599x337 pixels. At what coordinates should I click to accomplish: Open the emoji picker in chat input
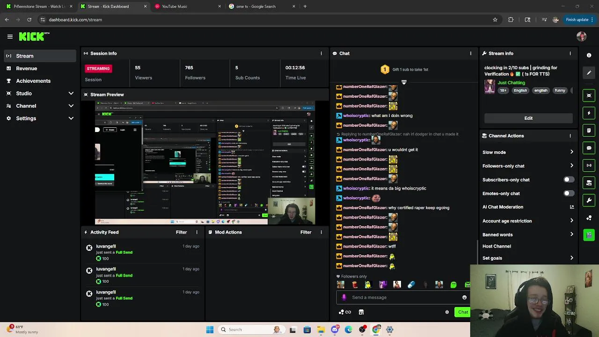(464, 297)
